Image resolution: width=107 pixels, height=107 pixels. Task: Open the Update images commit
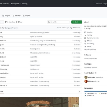pyautogui.click(x=35, y=65)
